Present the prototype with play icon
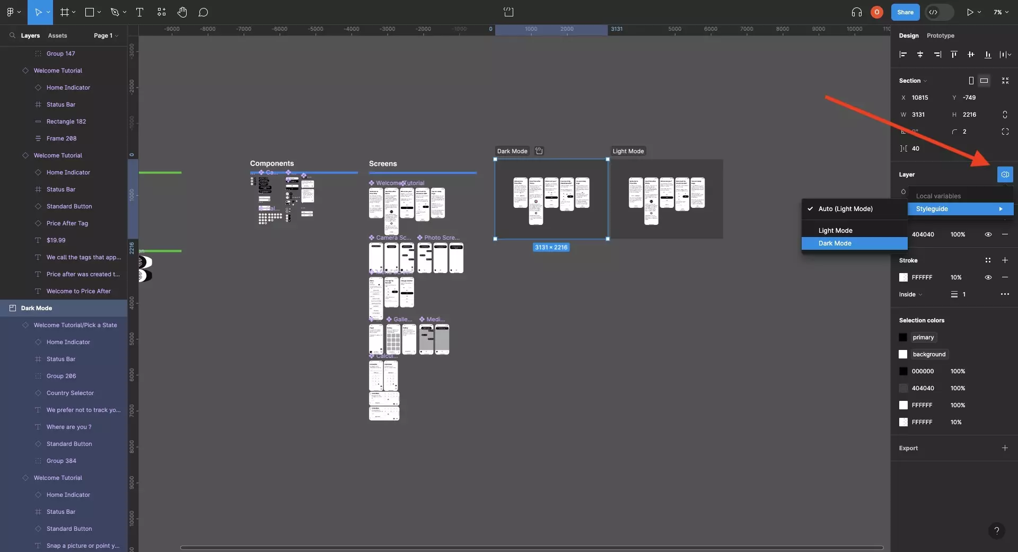Image resolution: width=1018 pixels, height=552 pixels. pyautogui.click(x=969, y=12)
